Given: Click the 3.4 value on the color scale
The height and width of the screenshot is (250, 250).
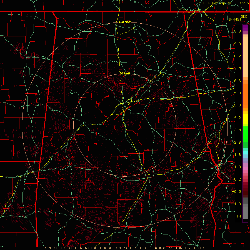Looking at the screenshot, I should point(237,130).
